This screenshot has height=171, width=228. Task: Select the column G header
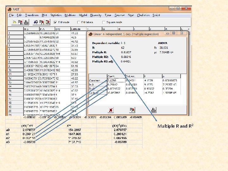click(110, 29)
